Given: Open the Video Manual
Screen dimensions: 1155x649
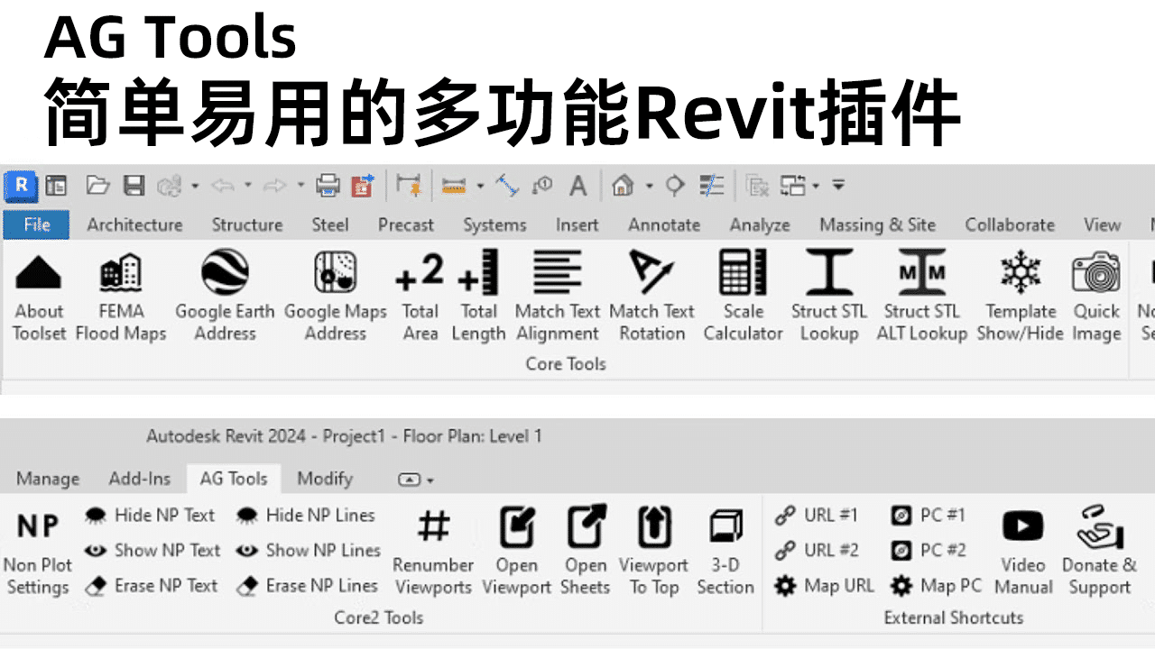Looking at the screenshot, I should click(1023, 553).
